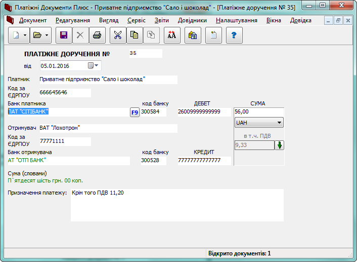Click the Paste toolbar icon
The height and width of the screenshot is (262, 357).
pos(151,35)
